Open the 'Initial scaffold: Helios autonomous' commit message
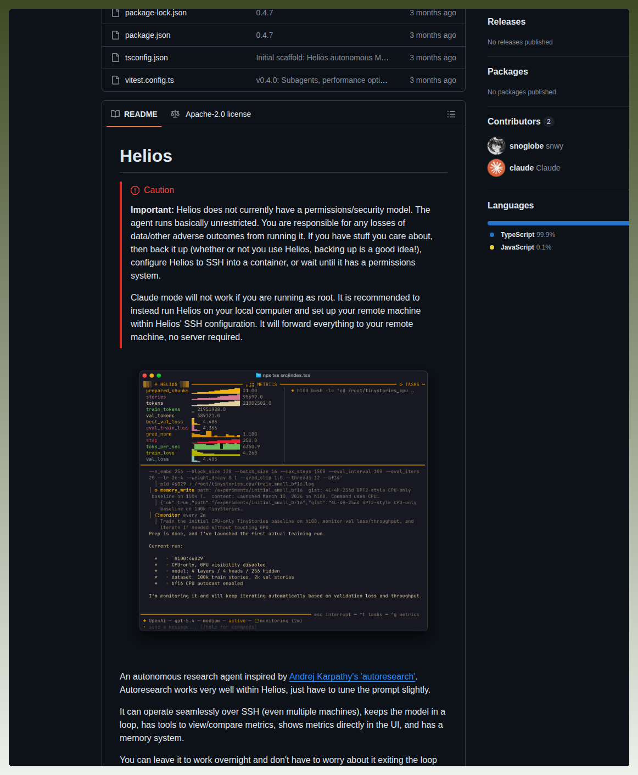The width and height of the screenshot is (638, 775). tap(322, 58)
